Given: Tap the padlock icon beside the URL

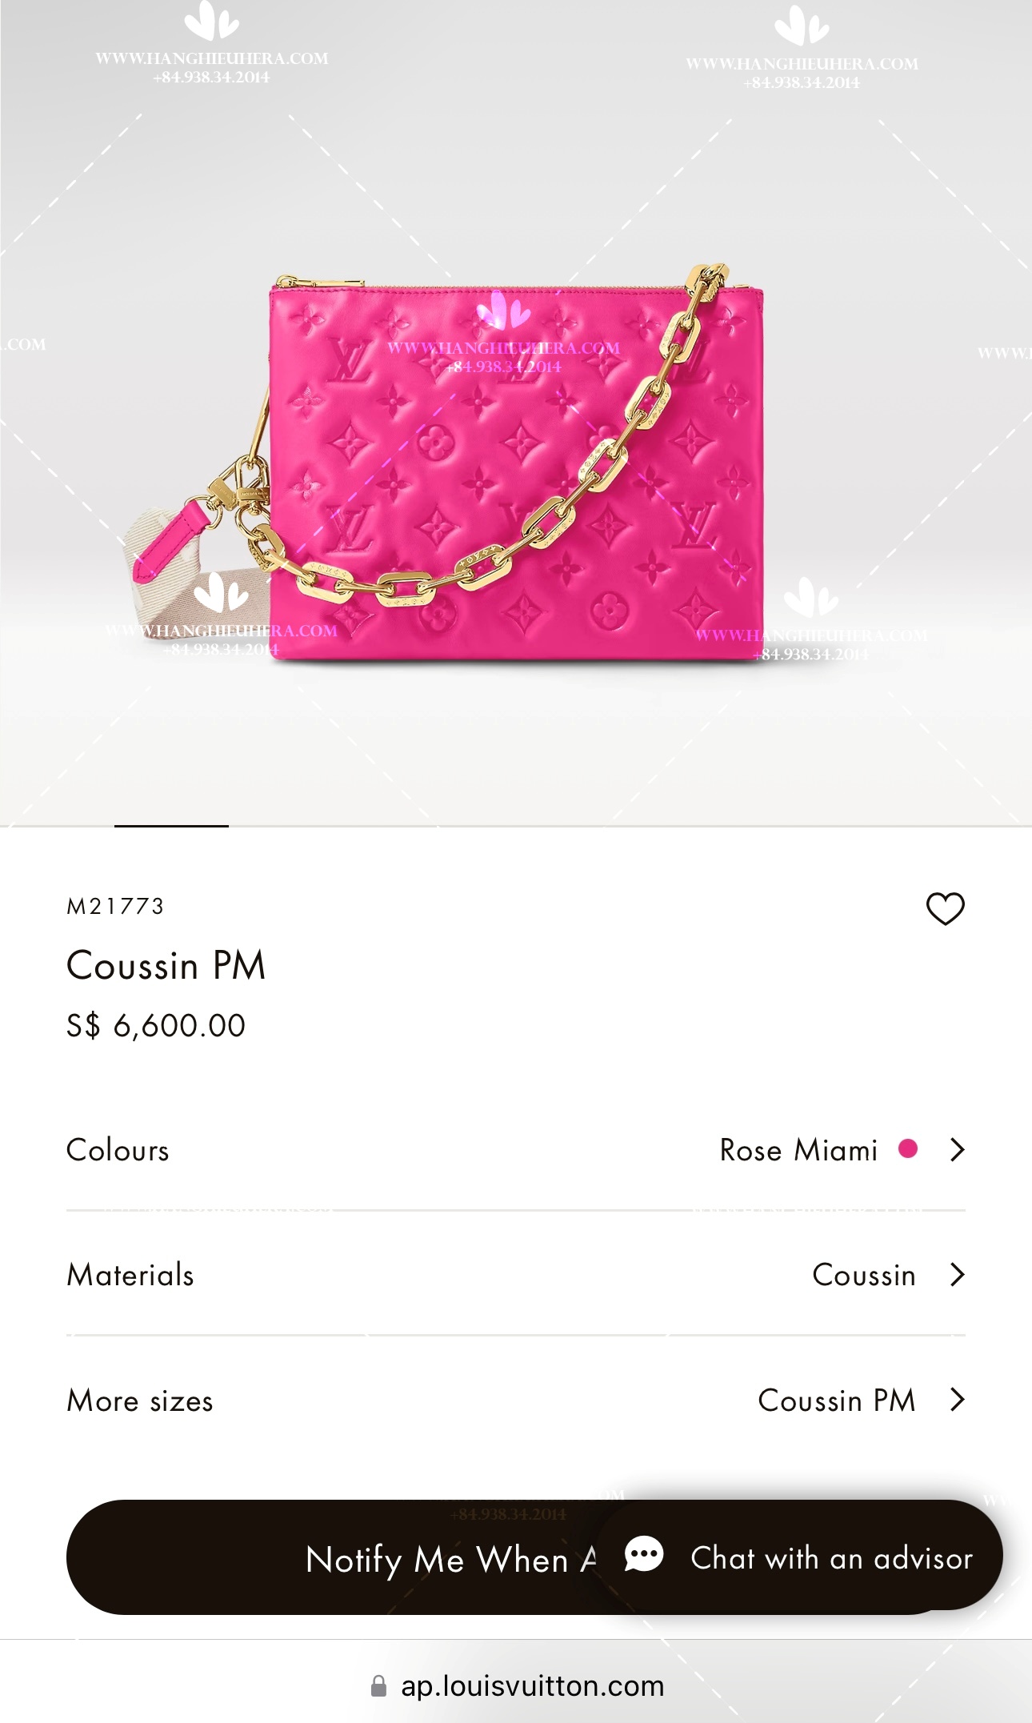Looking at the screenshot, I should (x=379, y=1686).
